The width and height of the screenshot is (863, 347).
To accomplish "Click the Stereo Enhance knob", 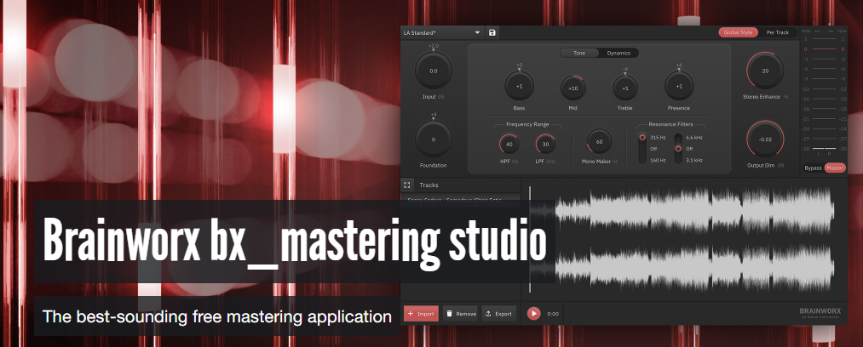I will [765, 71].
